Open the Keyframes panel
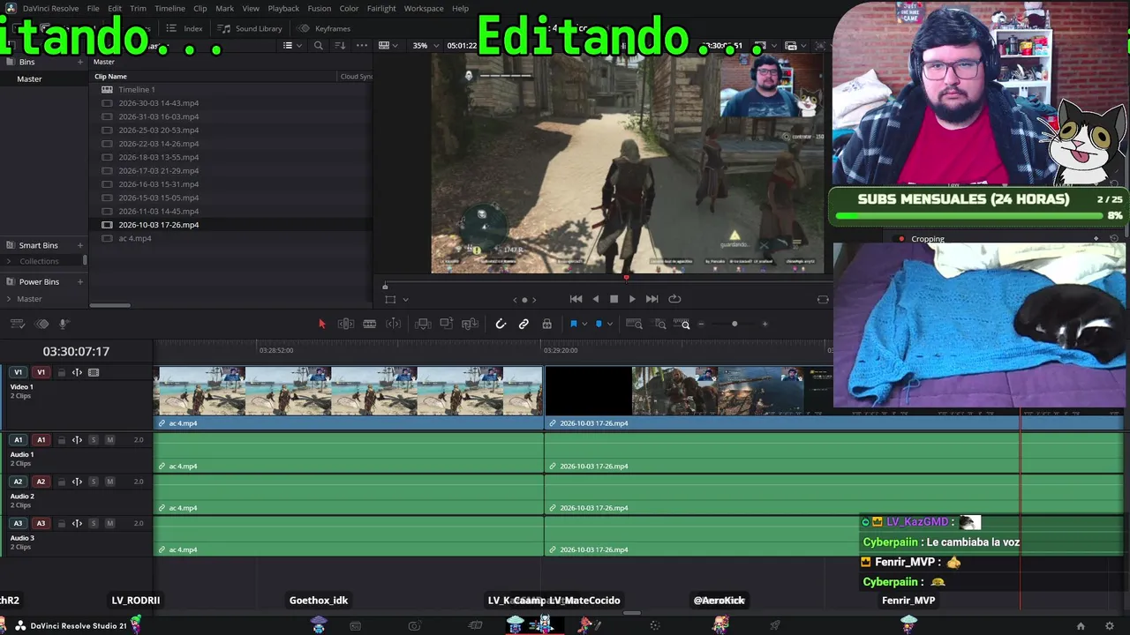 click(324, 28)
